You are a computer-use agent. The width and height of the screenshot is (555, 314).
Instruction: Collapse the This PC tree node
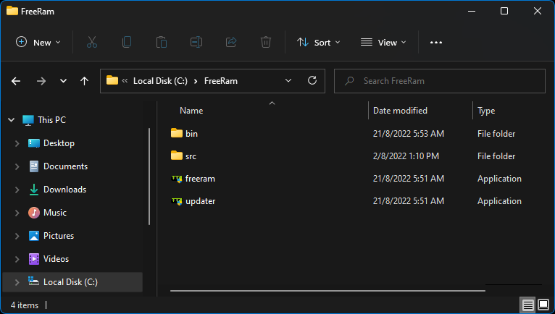click(x=12, y=120)
